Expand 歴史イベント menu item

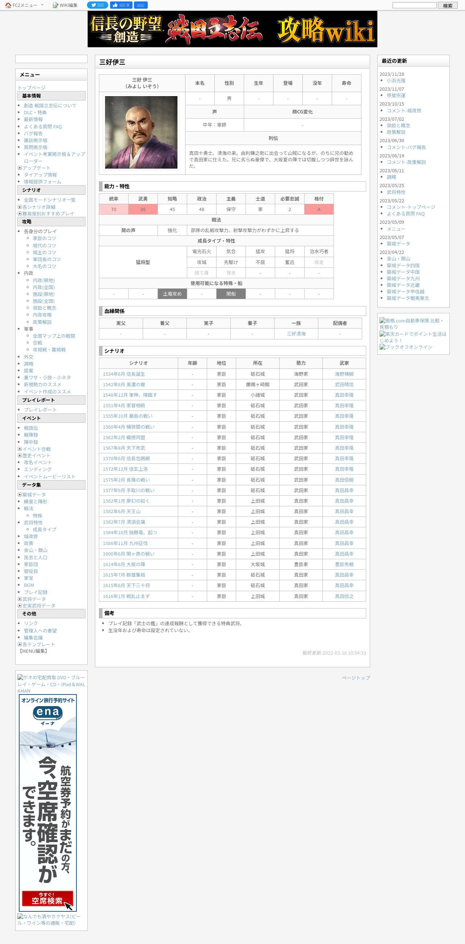click(20, 455)
